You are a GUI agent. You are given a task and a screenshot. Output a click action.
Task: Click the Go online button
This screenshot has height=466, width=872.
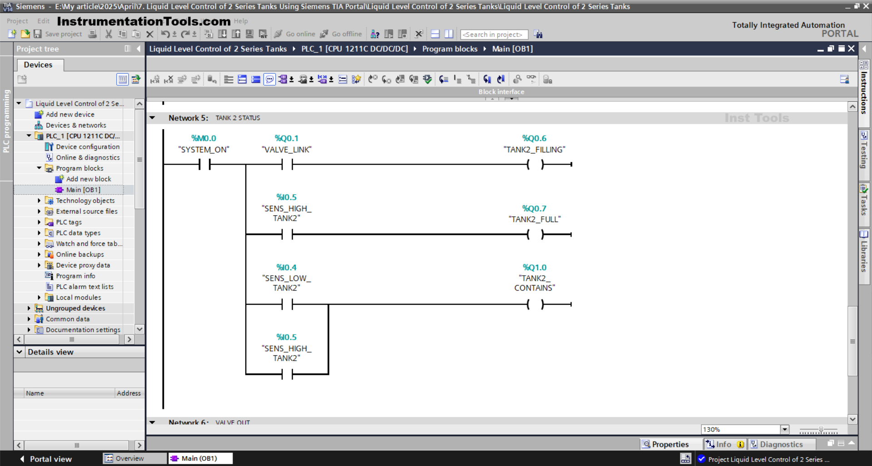click(x=300, y=34)
